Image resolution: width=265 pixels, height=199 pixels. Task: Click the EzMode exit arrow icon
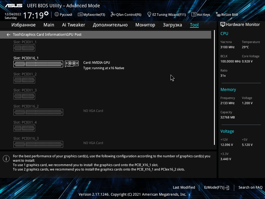pos(227,188)
